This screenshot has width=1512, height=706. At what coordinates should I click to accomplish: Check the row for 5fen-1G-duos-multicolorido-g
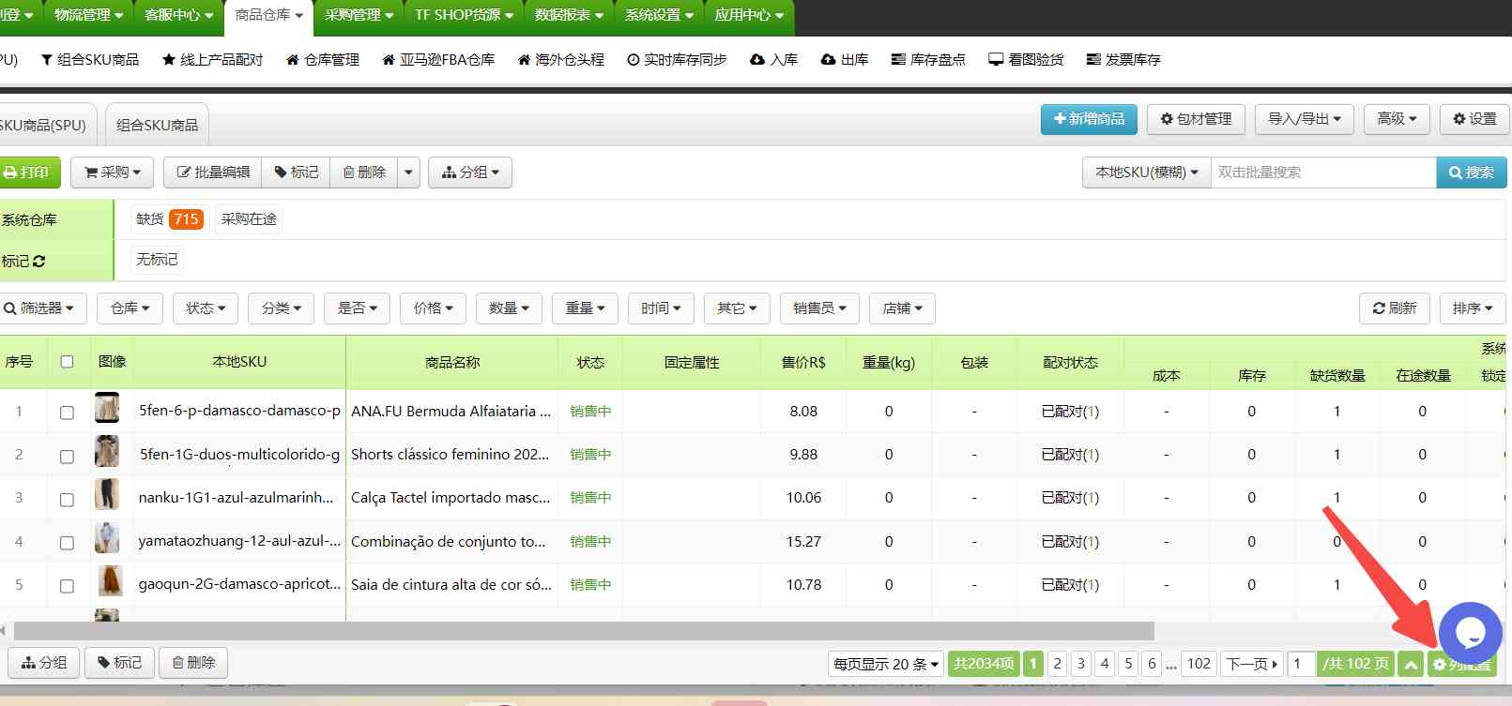[x=67, y=457]
